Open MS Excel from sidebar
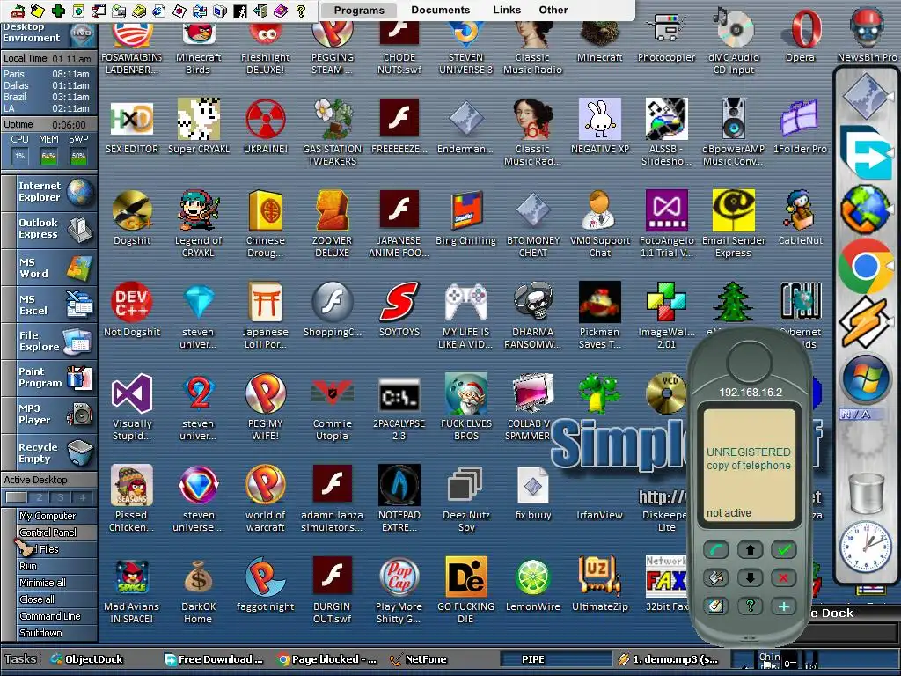This screenshot has height=676, width=901. pyautogui.click(x=49, y=305)
